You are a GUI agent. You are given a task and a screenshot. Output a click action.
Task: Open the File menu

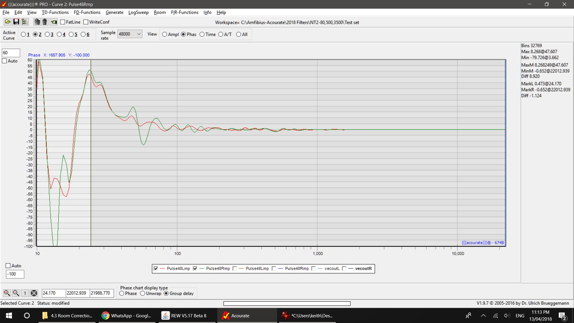pos(6,12)
